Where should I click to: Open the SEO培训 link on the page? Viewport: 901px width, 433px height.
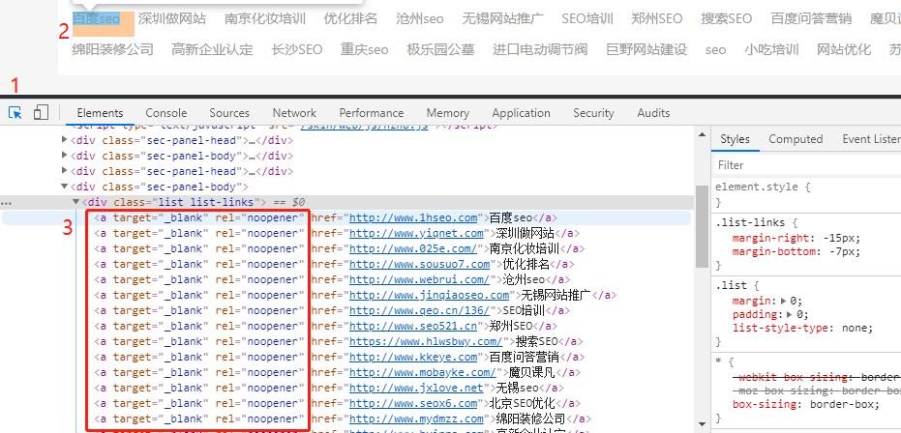(x=587, y=19)
